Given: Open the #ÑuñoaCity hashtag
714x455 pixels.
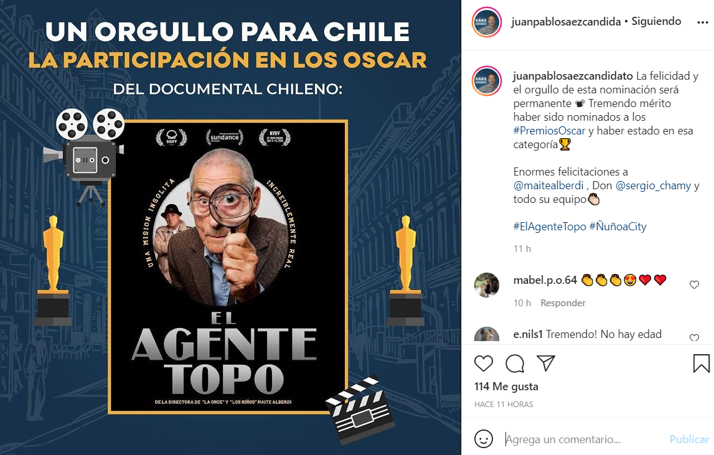Looking at the screenshot, I should [618, 227].
